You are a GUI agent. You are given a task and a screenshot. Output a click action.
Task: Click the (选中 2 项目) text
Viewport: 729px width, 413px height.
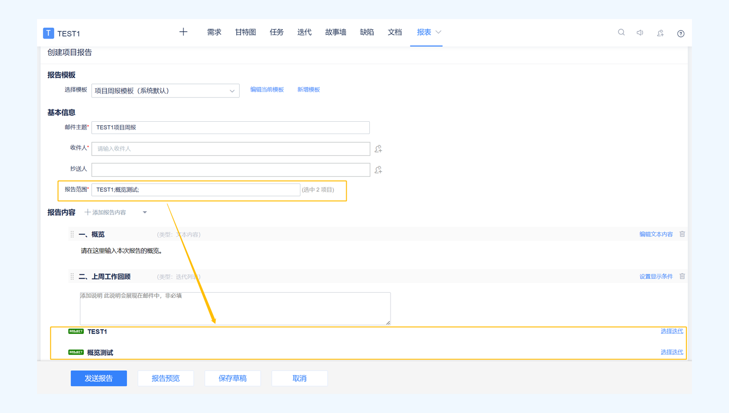(x=318, y=190)
